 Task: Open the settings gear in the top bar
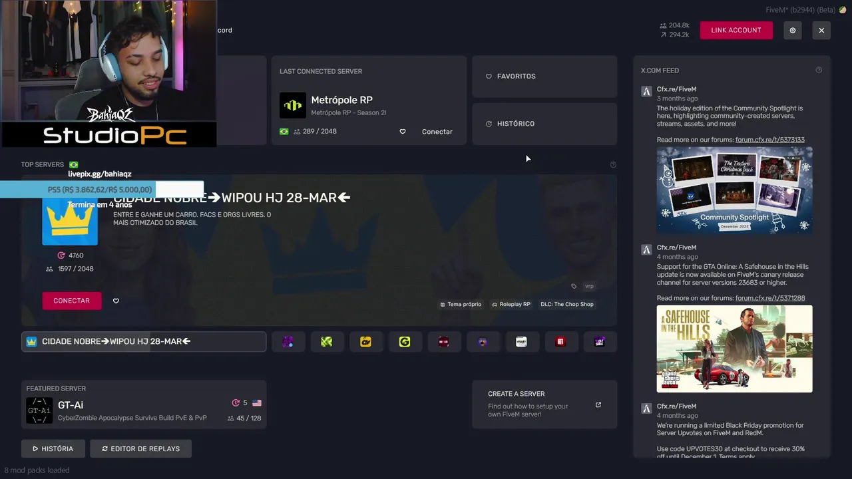click(792, 30)
